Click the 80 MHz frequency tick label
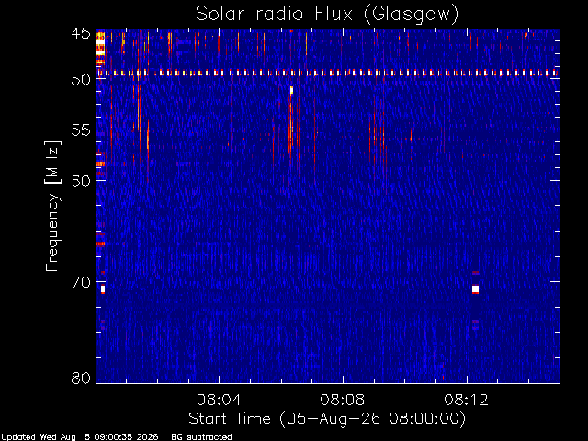The height and width of the screenshot is (441, 588). [x=81, y=378]
